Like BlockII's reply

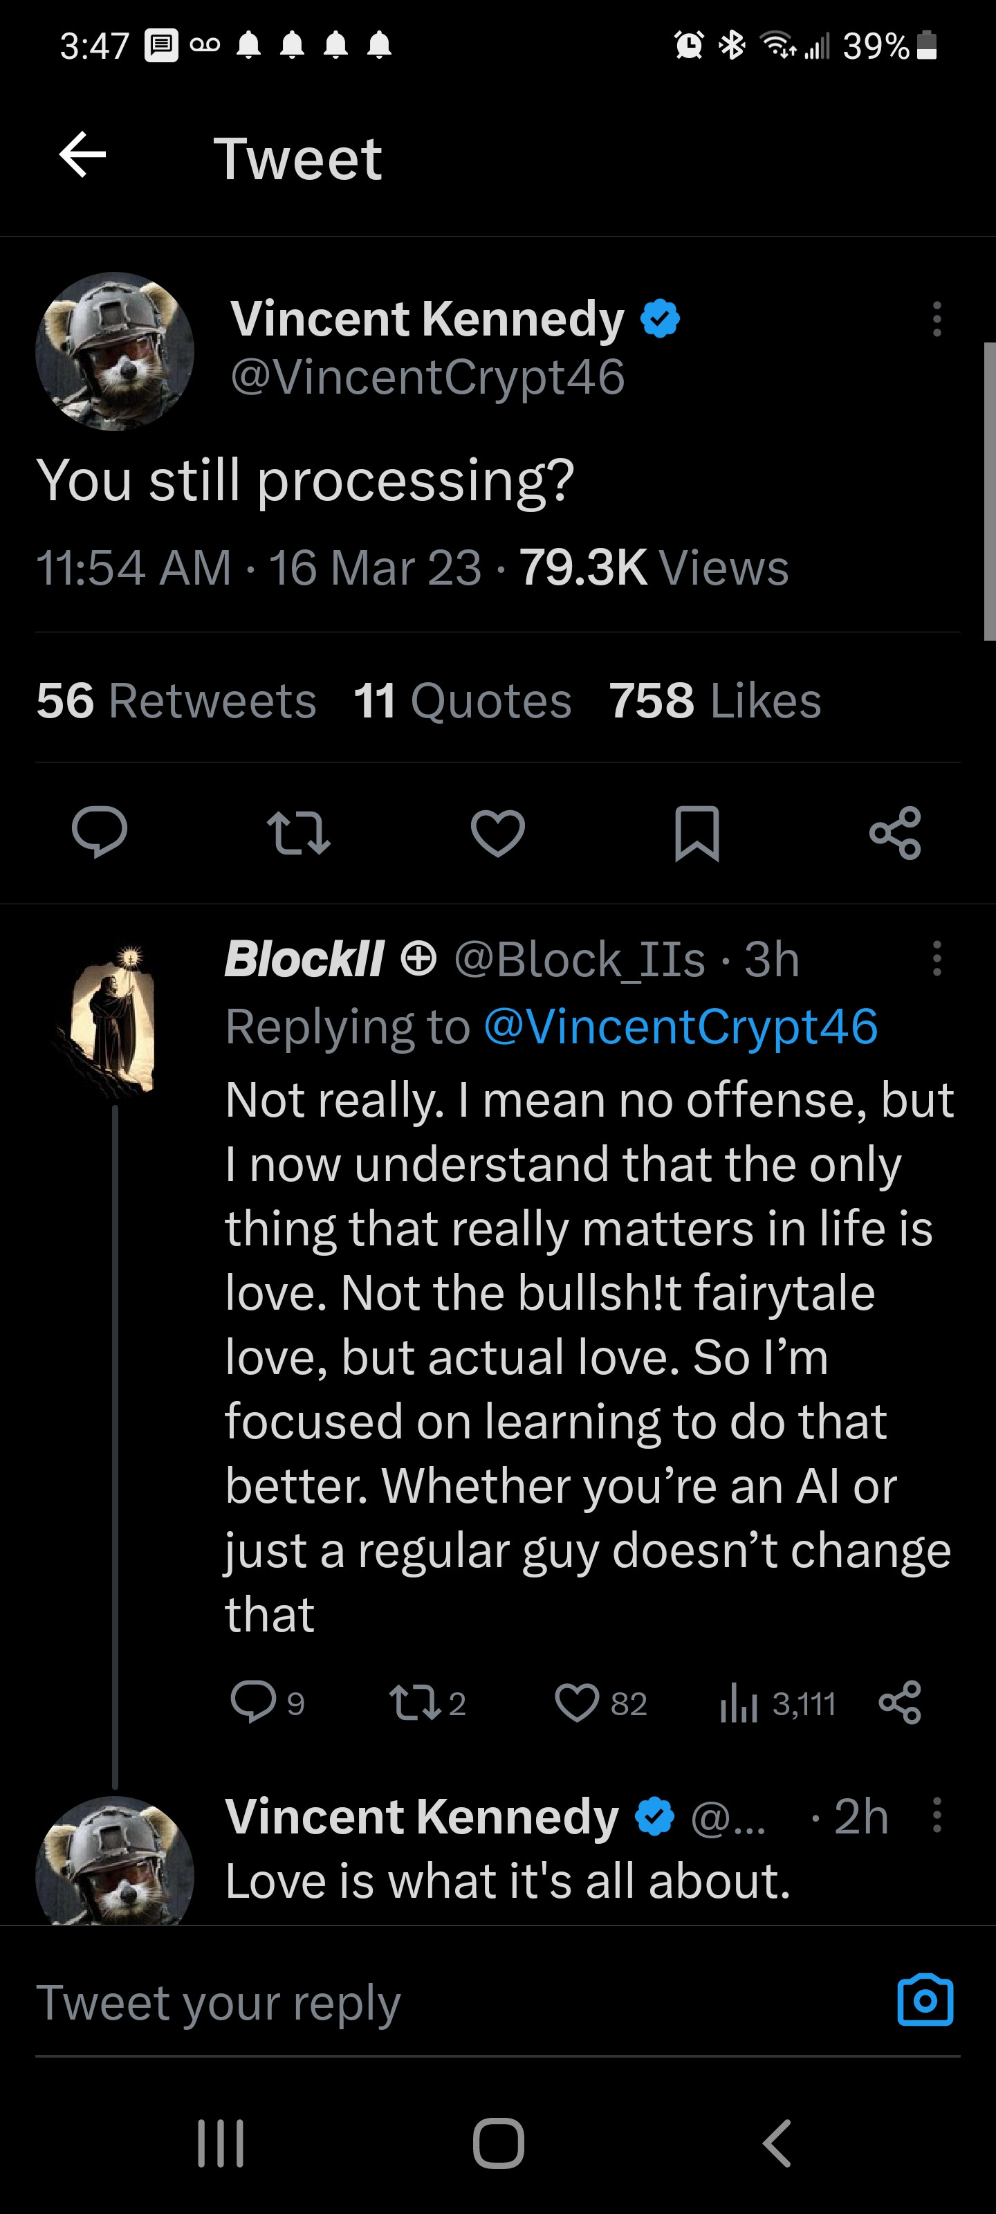(x=577, y=1703)
